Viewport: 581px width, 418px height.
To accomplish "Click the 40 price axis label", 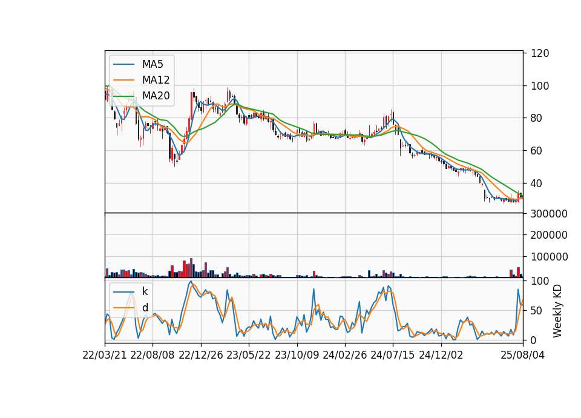I will (537, 184).
